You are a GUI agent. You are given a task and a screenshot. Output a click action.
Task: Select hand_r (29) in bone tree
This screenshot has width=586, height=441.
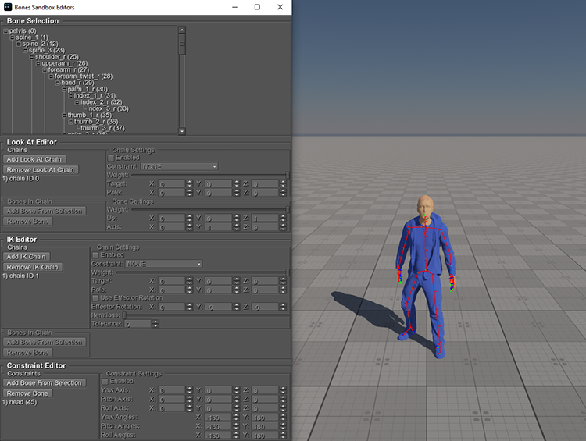(x=77, y=83)
